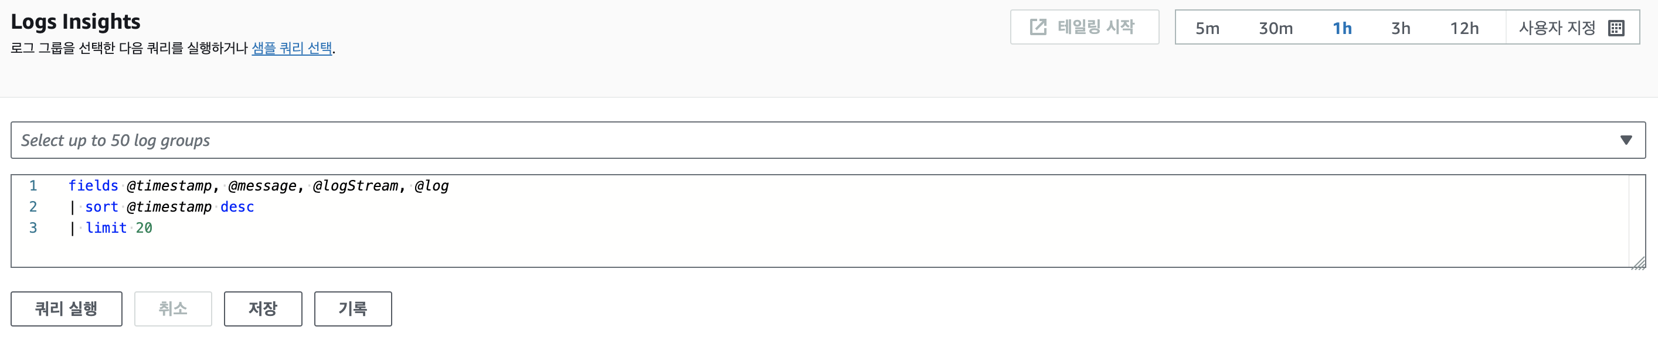The width and height of the screenshot is (1658, 340).
Task: Open the 사용자 지정 custom time option
Action: click(1557, 28)
